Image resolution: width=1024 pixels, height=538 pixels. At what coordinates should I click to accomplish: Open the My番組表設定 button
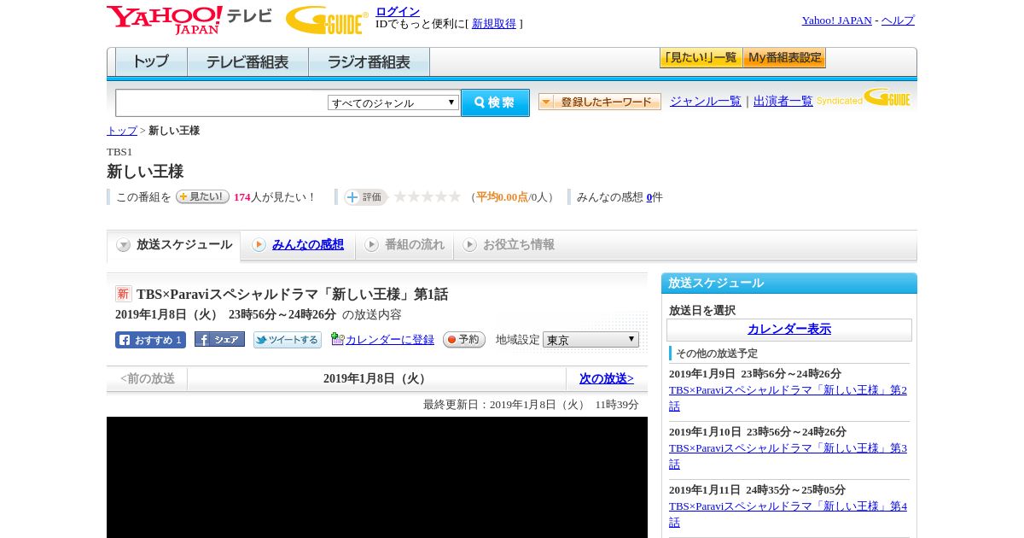point(784,58)
